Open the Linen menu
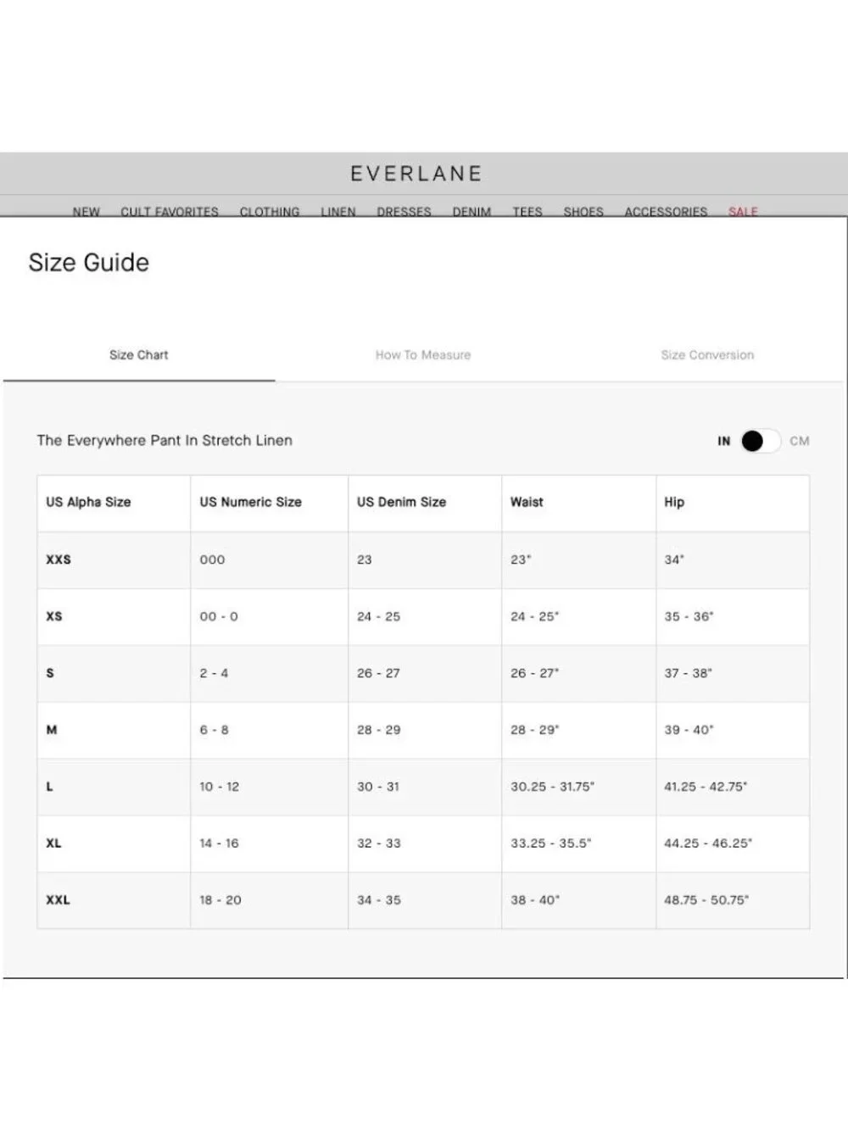Viewport: 848px width, 1130px height. coord(338,211)
